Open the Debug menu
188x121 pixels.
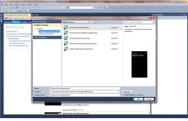(17, 5)
